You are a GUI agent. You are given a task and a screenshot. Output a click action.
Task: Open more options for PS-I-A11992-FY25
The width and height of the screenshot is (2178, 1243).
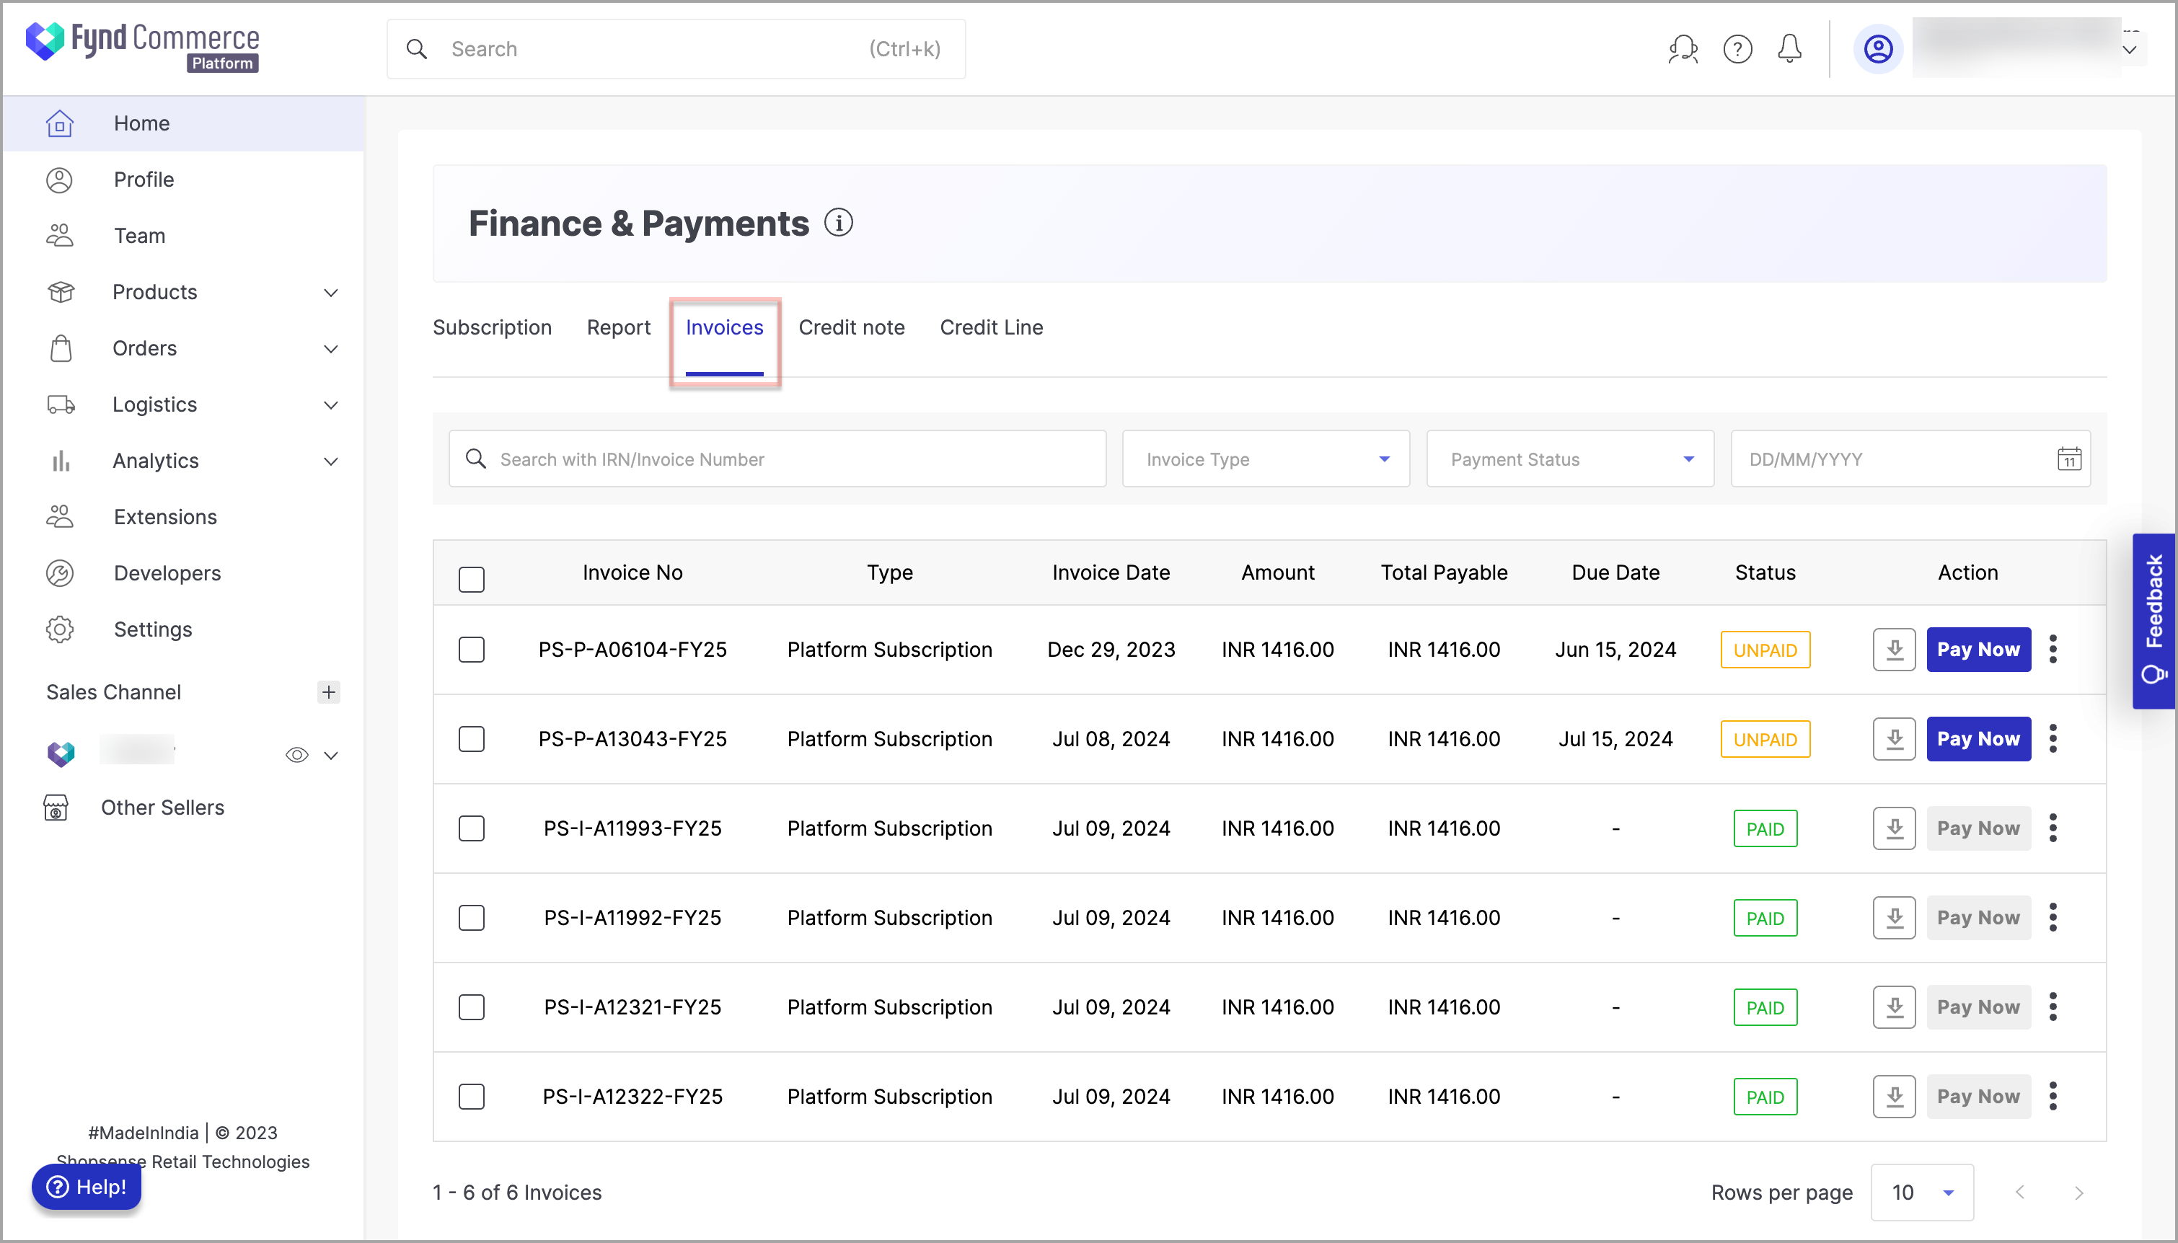(x=2053, y=918)
